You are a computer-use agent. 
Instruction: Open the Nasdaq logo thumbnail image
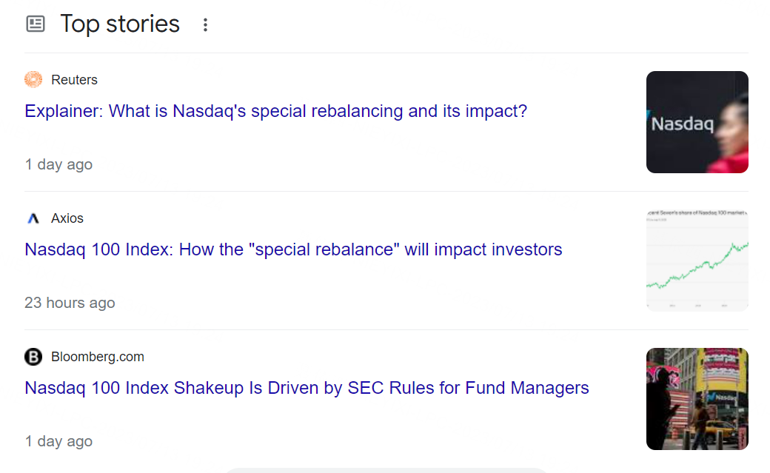697,122
